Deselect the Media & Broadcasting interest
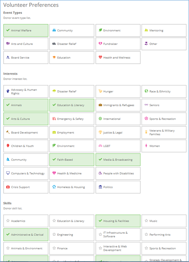This screenshot has height=262, width=189. coord(118,160)
